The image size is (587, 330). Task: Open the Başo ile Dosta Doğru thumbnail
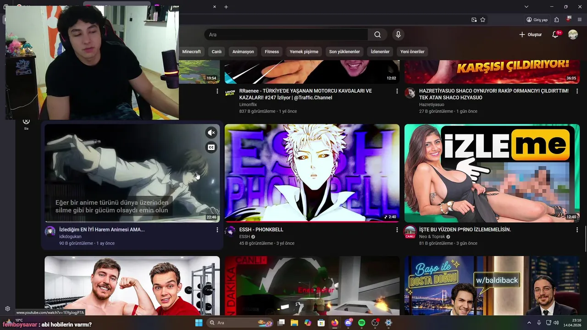click(x=492, y=286)
